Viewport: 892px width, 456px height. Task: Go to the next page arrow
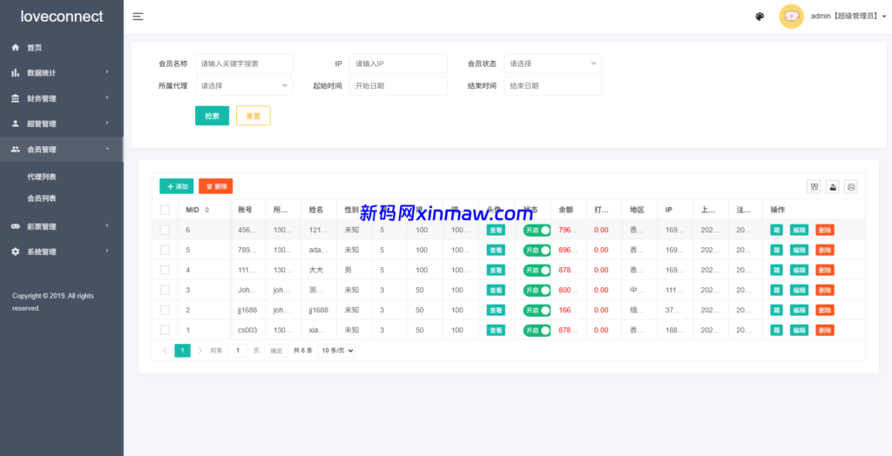tap(199, 351)
